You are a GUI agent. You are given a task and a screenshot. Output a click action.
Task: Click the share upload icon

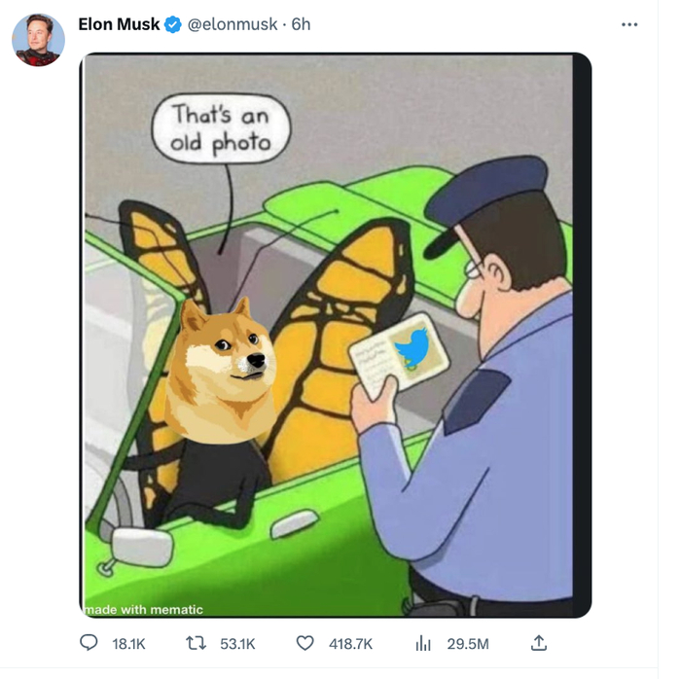pyautogui.click(x=538, y=643)
